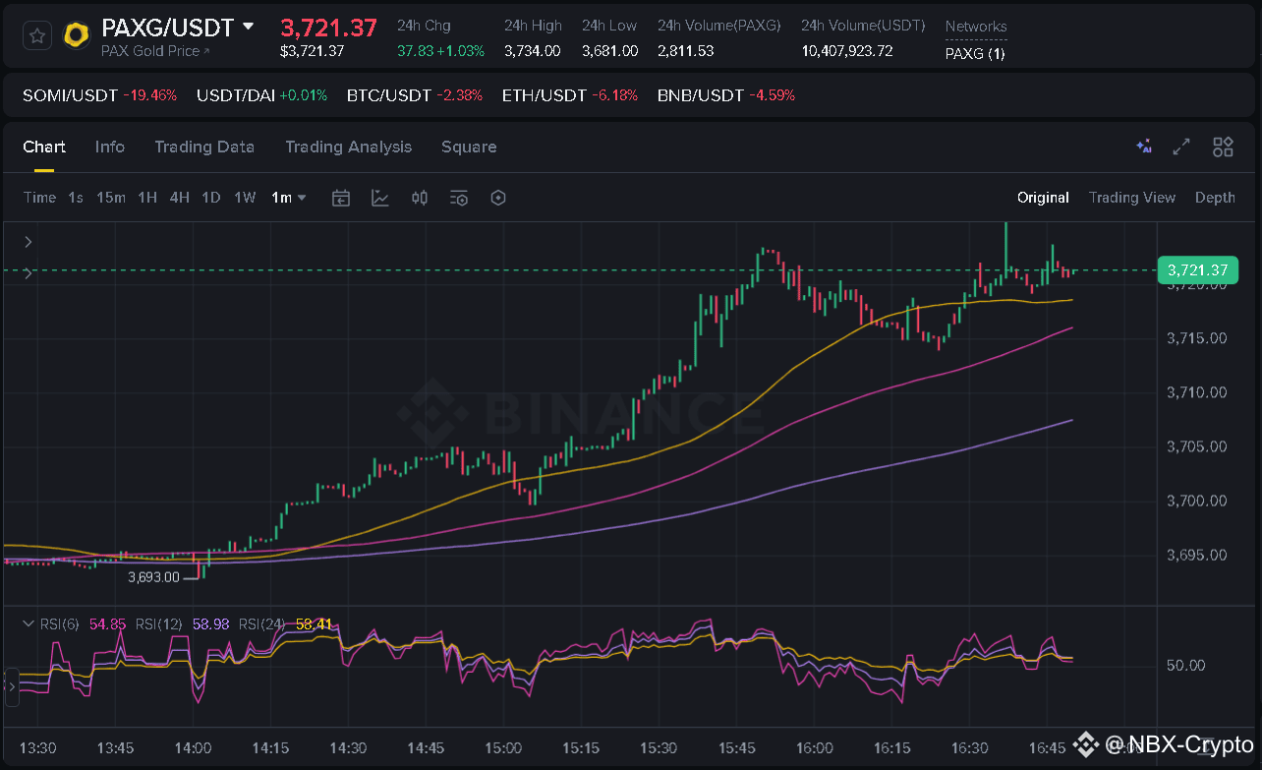Expand the chevron on the dashed price line

click(x=29, y=274)
